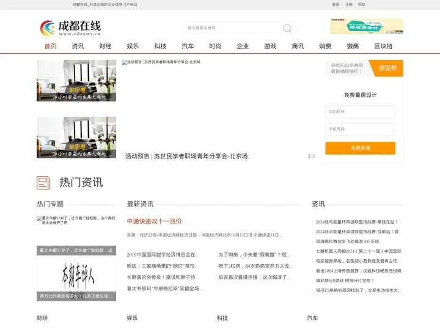
Task: Open the 资讯 navigation tab
Action: tap(78, 46)
